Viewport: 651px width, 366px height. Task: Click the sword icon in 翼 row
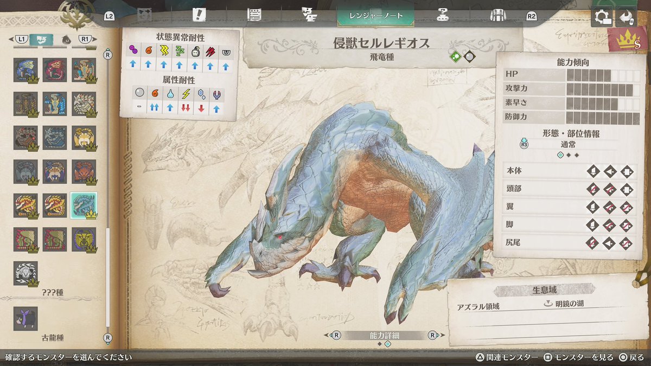pos(593,207)
